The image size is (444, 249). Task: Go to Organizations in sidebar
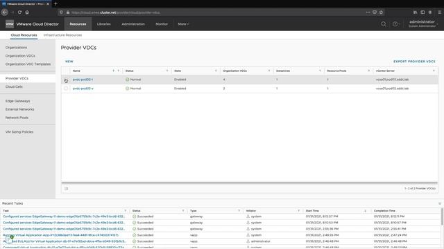pyautogui.click(x=16, y=48)
